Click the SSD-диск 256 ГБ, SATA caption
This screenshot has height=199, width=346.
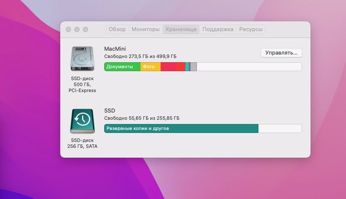click(x=82, y=143)
